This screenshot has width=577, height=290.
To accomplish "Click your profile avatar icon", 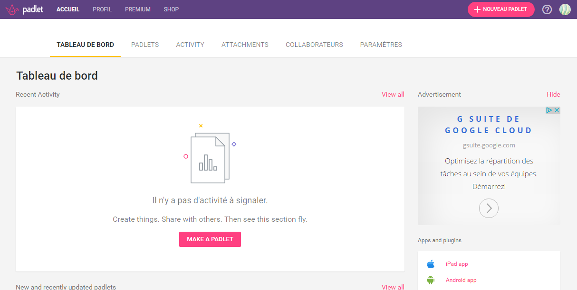I will point(565,9).
